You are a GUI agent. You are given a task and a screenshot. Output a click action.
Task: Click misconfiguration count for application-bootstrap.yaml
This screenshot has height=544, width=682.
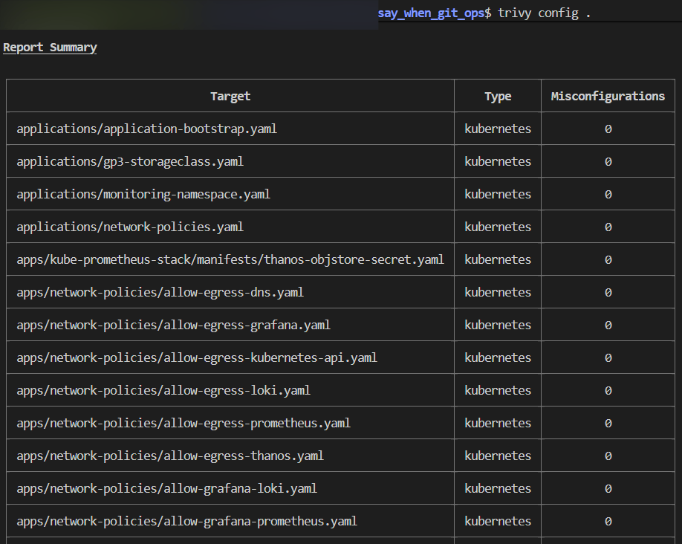[608, 129]
